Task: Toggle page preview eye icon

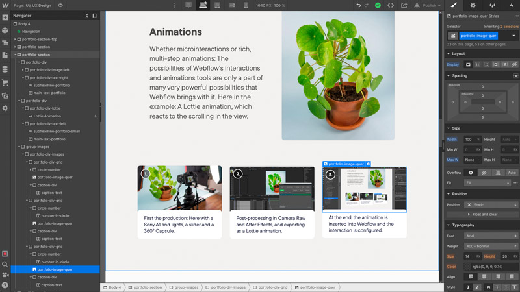Action: 60,5
